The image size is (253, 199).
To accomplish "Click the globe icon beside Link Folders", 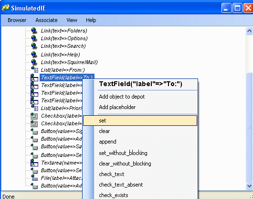I will (34, 31).
